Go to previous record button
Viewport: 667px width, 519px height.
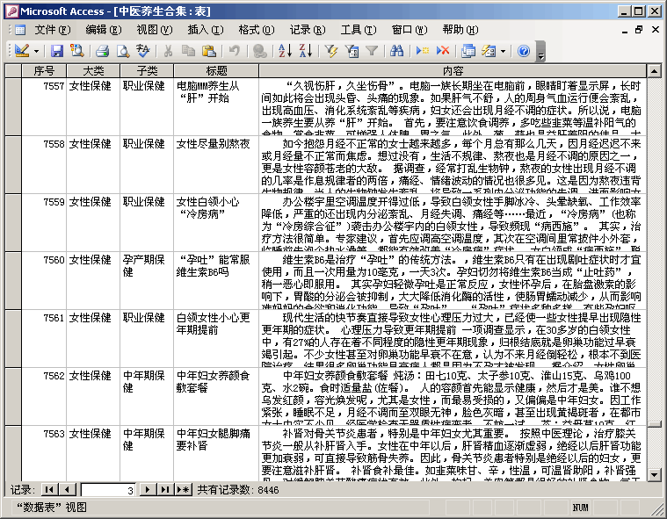pyautogui.click(x=67, y=490)
